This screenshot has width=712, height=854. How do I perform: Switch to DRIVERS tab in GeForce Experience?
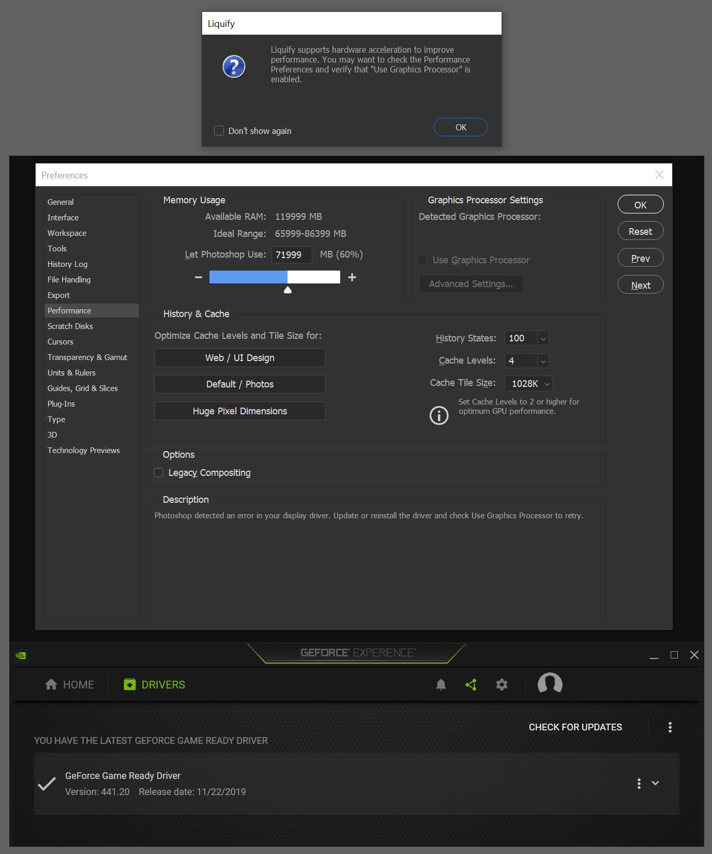click(x=154, y=685)
